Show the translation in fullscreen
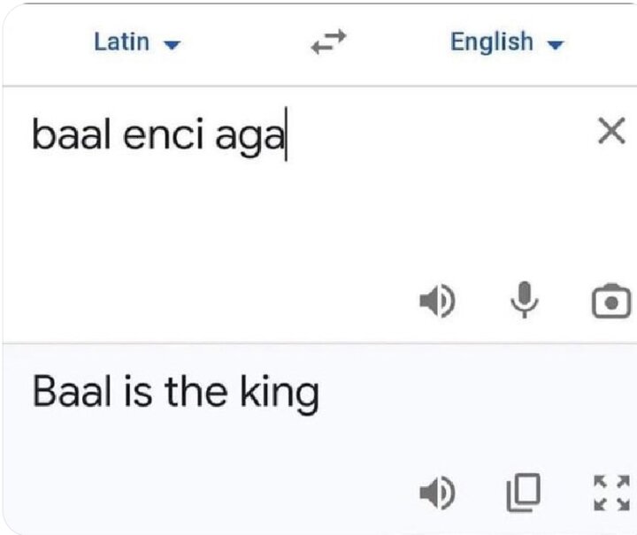Viewport: 637px width, 535px height. [x=611, y=493]
